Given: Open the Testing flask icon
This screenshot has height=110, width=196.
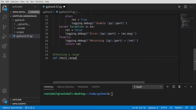Looking at the screenshot, I should tap(4, 56).
